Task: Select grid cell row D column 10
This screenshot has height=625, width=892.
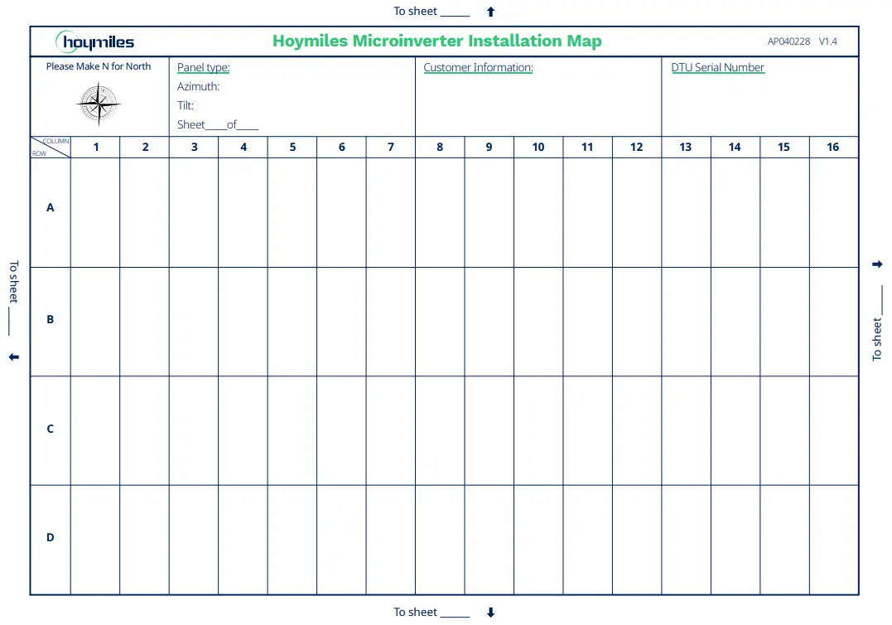Action: tap(538, 540)
